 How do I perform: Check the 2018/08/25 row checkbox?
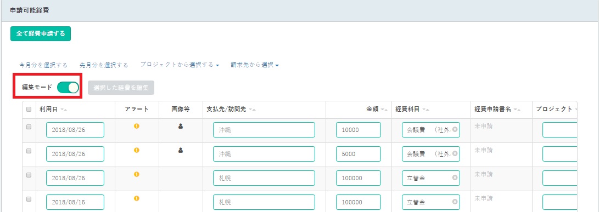(29, 175)
